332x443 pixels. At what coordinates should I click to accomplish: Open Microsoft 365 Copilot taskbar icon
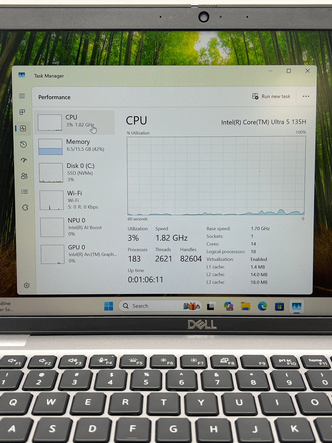tap(229, 306)
